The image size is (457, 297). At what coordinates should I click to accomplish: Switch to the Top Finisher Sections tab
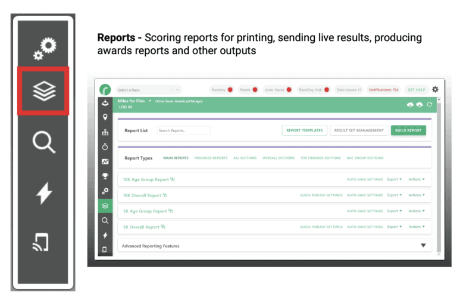point(320,158)
